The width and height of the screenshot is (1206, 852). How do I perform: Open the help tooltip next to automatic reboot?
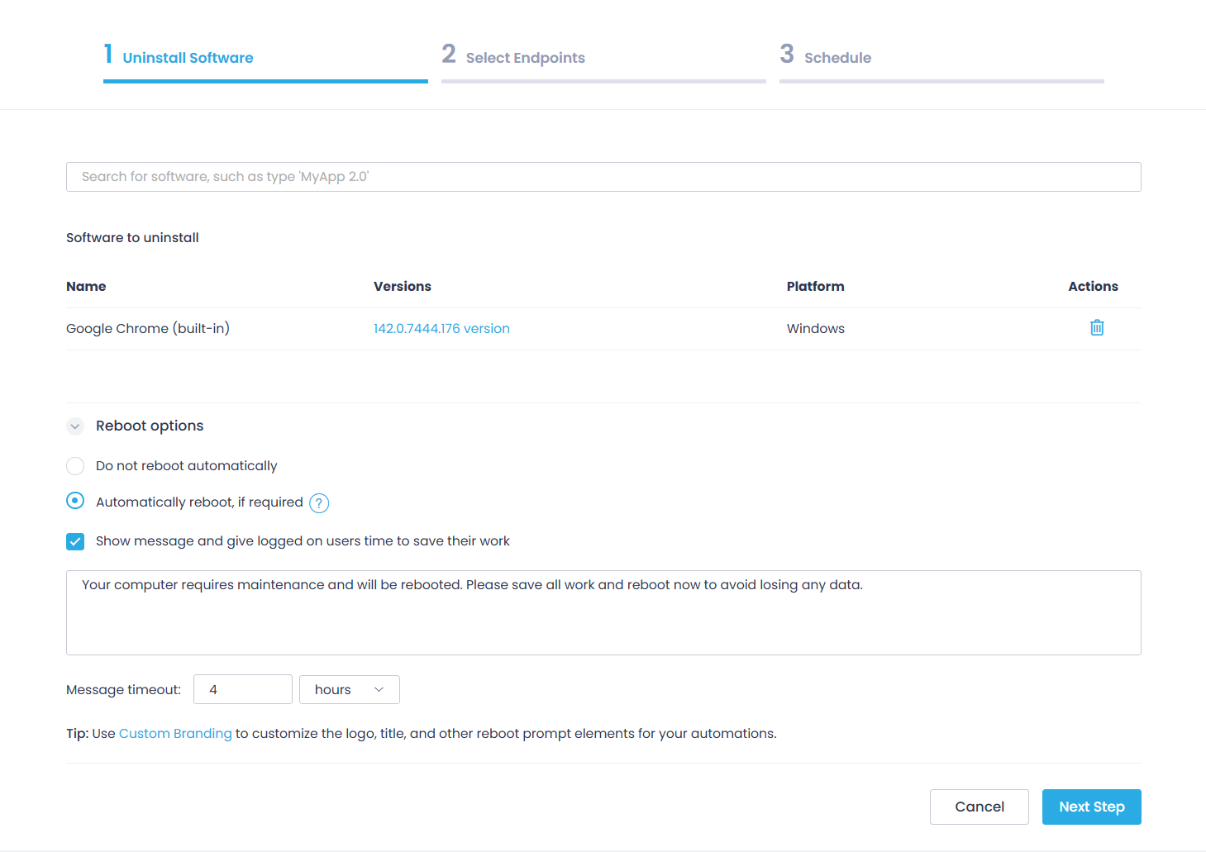(x=318, y=502)
